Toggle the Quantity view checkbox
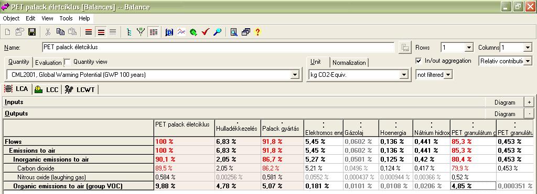Image resolution: width=537 pixels, height=194 pixels. [x=68, y=62]
